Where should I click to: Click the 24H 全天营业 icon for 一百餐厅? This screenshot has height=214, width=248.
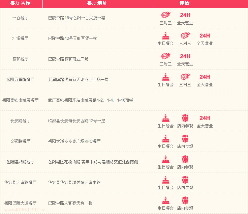[x=185, y=15]
